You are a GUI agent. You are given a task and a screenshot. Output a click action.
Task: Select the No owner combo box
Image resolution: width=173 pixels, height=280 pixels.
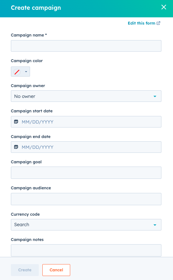pos(86,96)
